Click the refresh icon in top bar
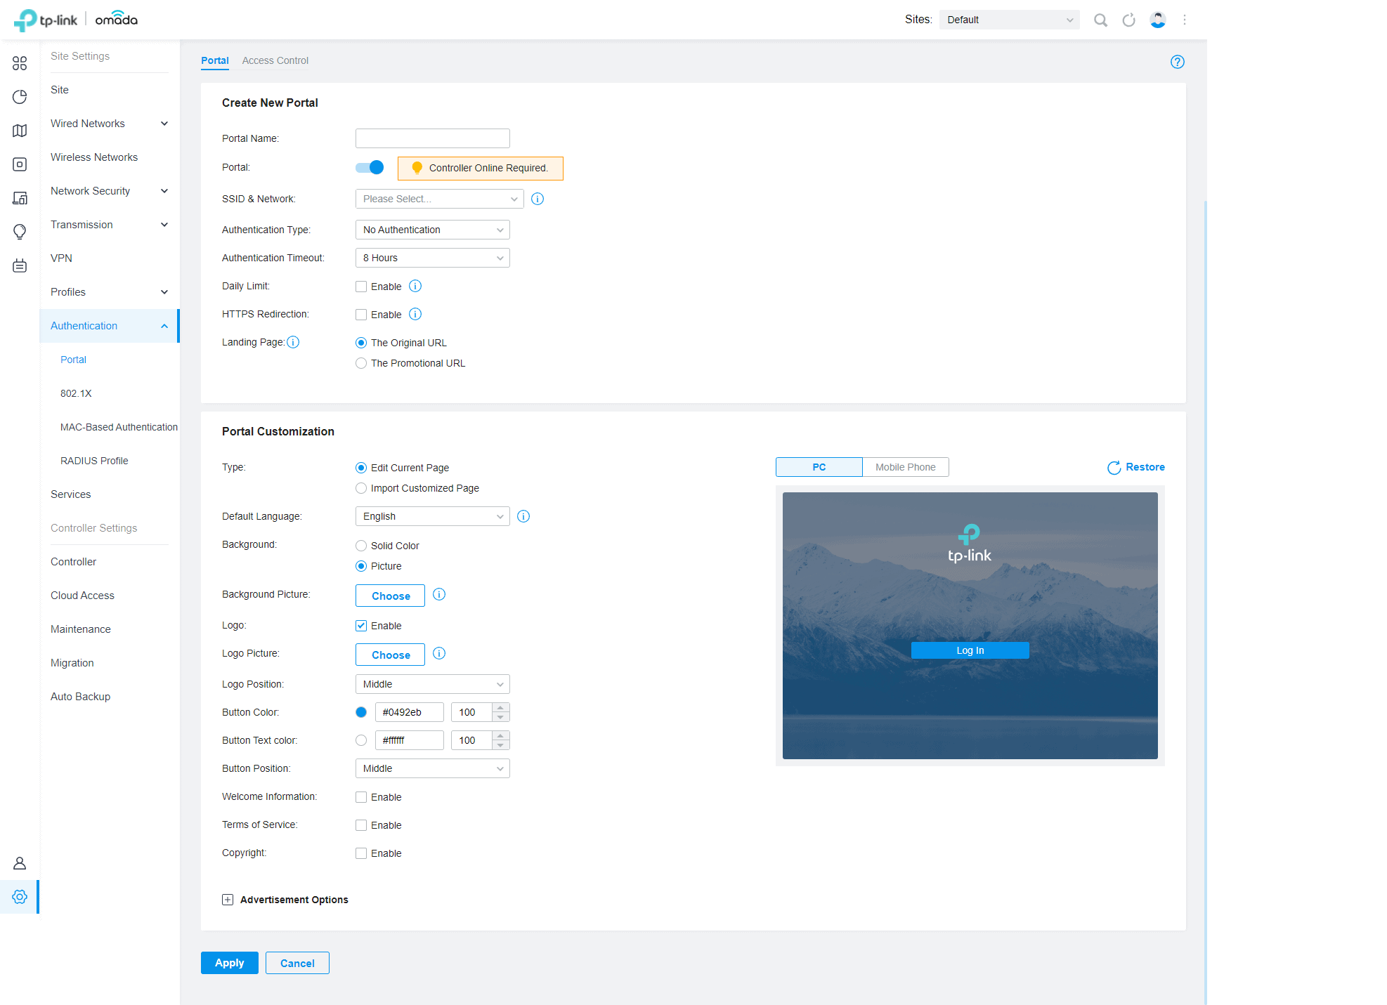 pyautogui.click(x=1128, y=20)
